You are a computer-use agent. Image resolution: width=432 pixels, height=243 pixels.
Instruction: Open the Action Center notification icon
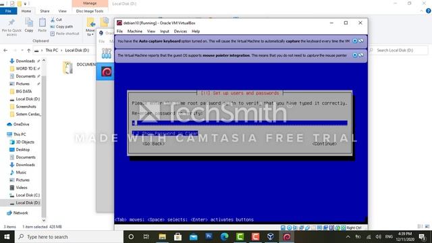422,237
